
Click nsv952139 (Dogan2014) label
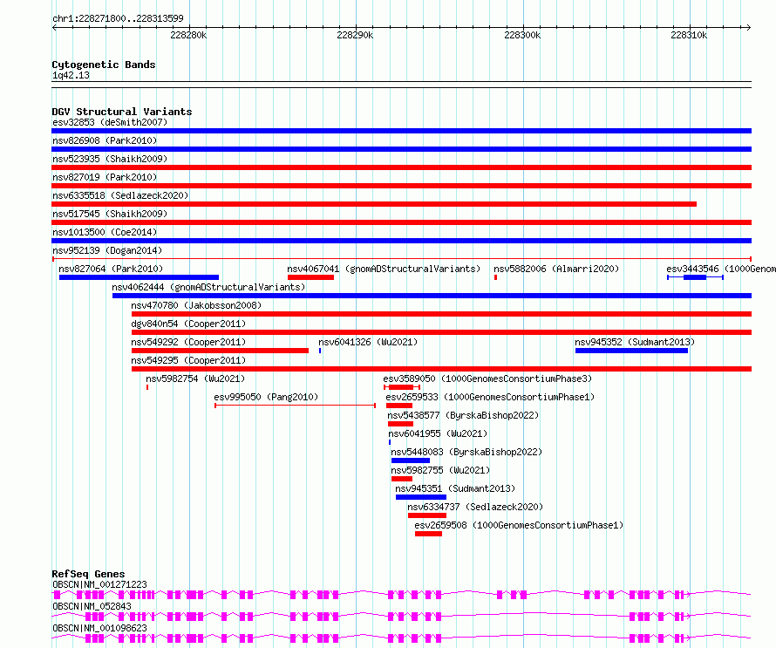[x=107, y=250]
